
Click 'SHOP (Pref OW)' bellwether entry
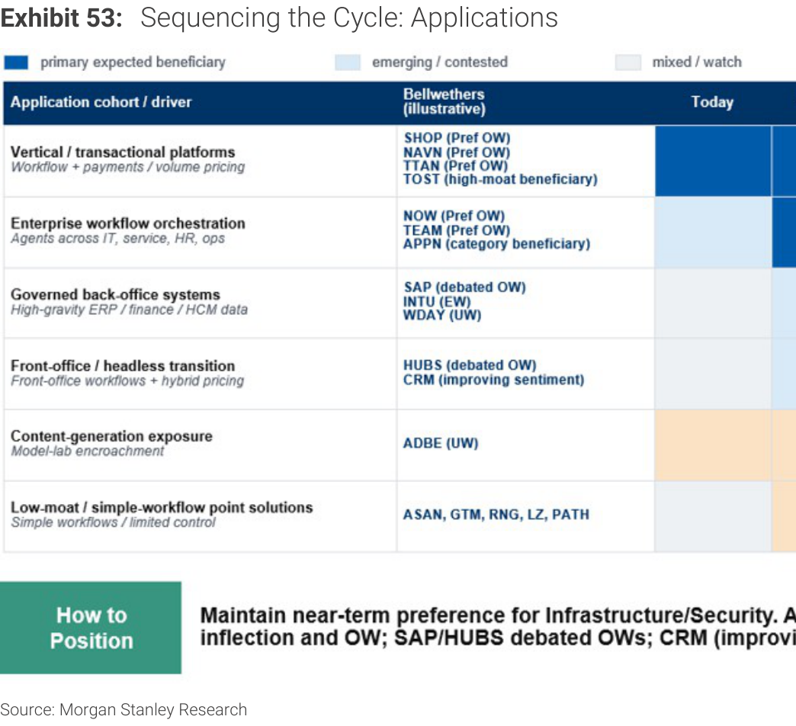tap(457, 137)
